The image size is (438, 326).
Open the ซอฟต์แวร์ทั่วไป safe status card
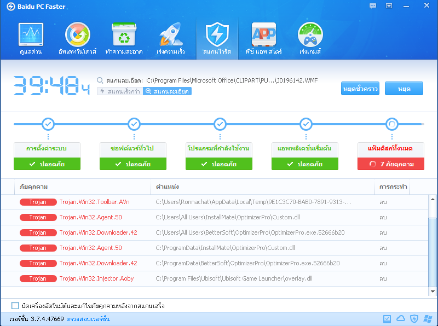(133, 156)
